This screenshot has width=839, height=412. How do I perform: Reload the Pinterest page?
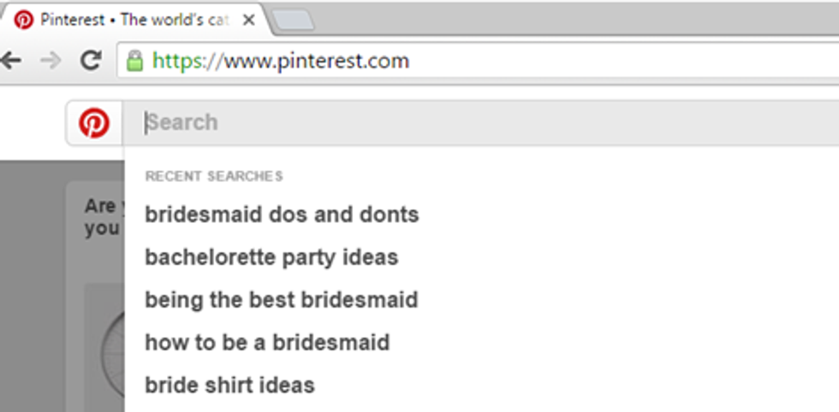point(90,61)
